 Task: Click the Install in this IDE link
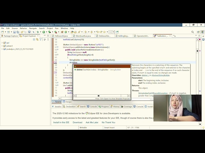[61, 122]
